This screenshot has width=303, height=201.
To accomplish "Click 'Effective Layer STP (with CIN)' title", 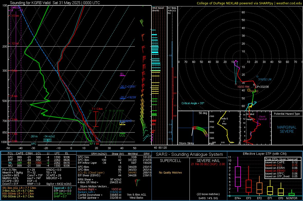I will pos(265,154).
